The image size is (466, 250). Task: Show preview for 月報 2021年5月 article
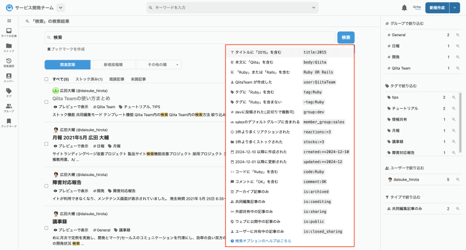[71, 146]
